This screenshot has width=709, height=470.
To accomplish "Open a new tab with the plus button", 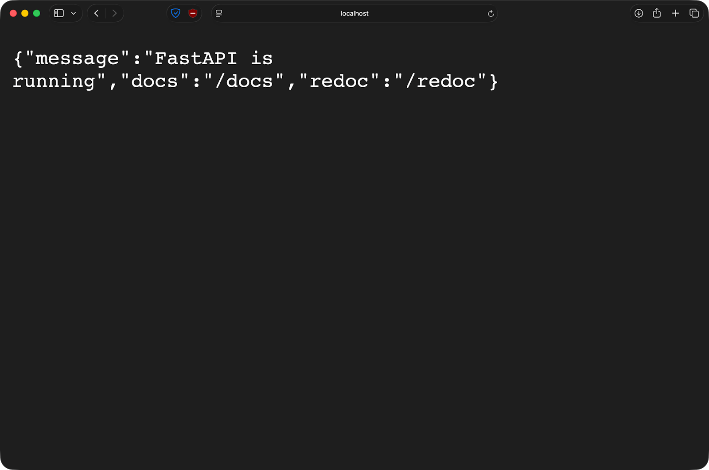I will (675, 13).
